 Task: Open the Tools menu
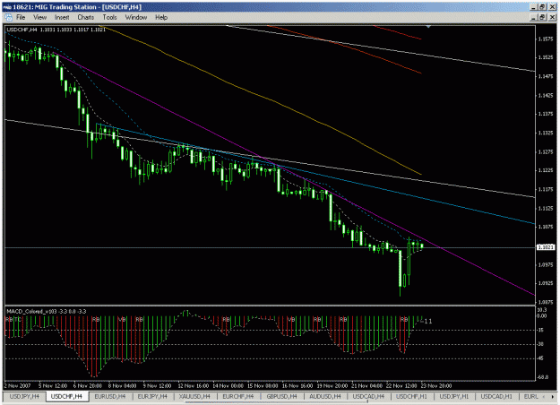(x=109, y=17)
